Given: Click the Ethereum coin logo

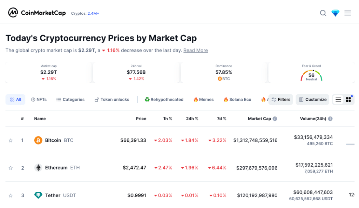Looking at the screenshot, I should 38,168.
